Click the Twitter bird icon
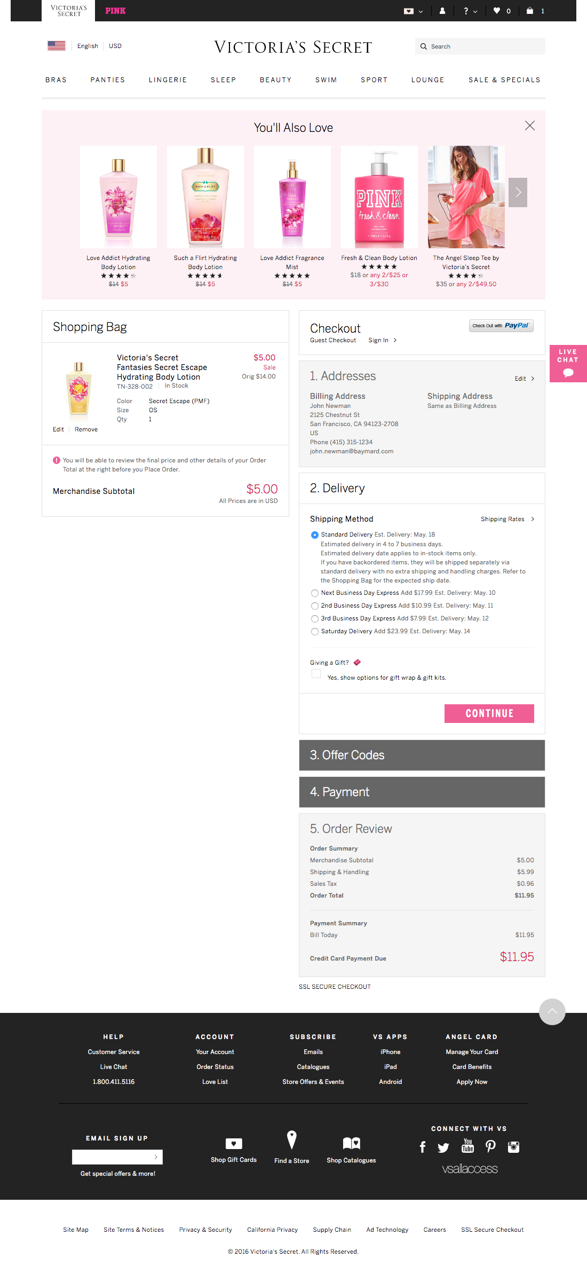Screen dimensions: 587x1274 click(443, 1147)
